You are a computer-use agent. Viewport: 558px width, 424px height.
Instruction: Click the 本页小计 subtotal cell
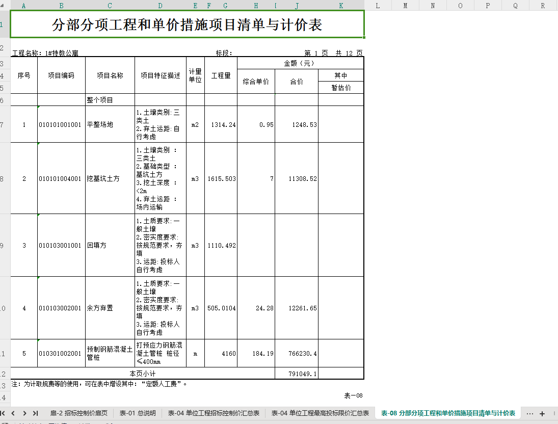143,374
